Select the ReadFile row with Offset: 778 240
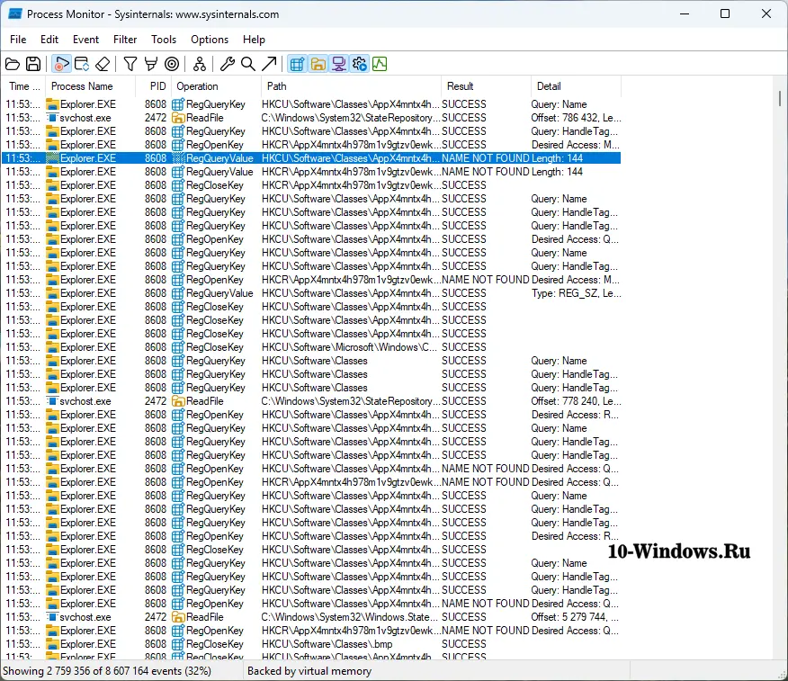 click(311, 401)
